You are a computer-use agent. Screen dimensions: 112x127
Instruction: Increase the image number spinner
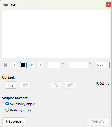(63, 64)
